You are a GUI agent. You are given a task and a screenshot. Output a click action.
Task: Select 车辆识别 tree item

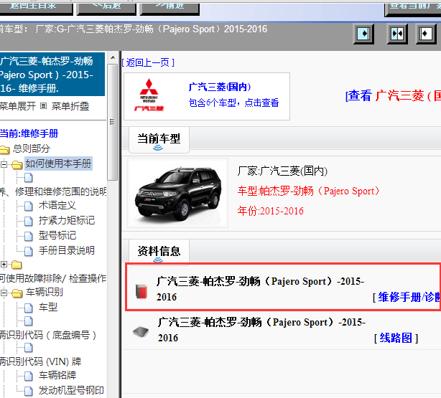pos(45,292)
